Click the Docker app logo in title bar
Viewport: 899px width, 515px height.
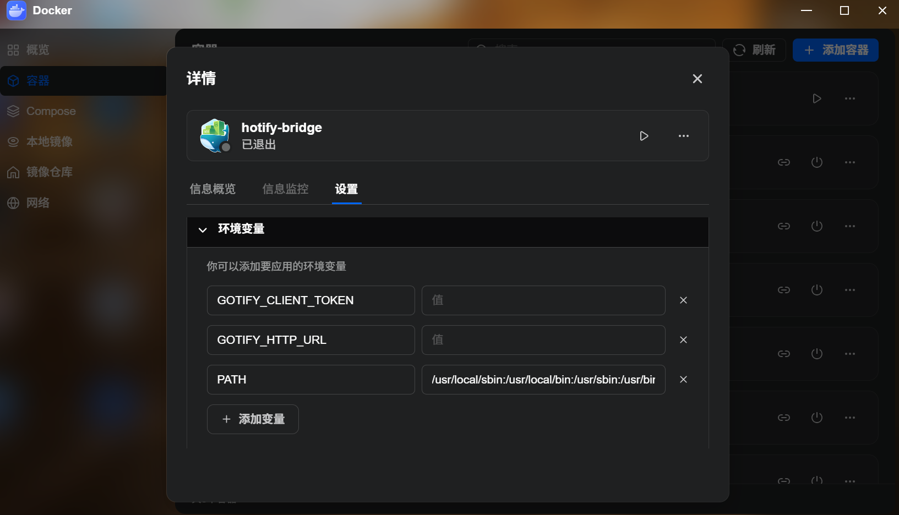pyautogui.click(x=16, y=10)
